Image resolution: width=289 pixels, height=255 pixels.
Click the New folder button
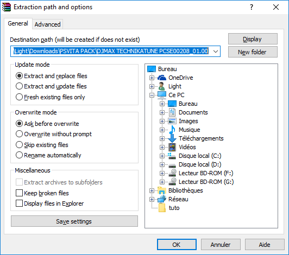[253, 52]
